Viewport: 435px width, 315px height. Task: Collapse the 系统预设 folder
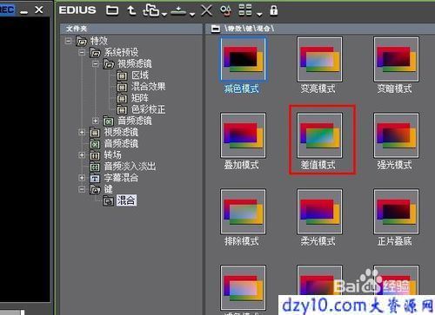tap(82, 52)
